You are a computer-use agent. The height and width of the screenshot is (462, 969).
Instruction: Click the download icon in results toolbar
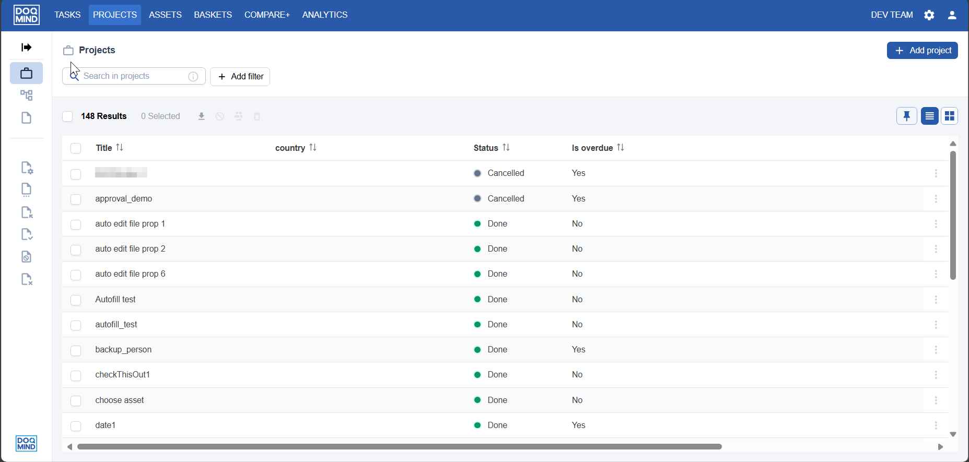coord(201,116)
